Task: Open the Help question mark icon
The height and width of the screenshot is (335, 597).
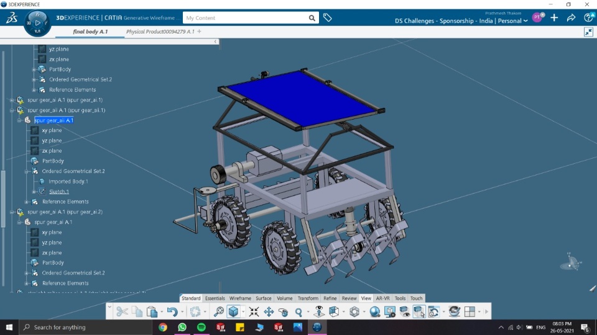Action: [x=588, y=17]
